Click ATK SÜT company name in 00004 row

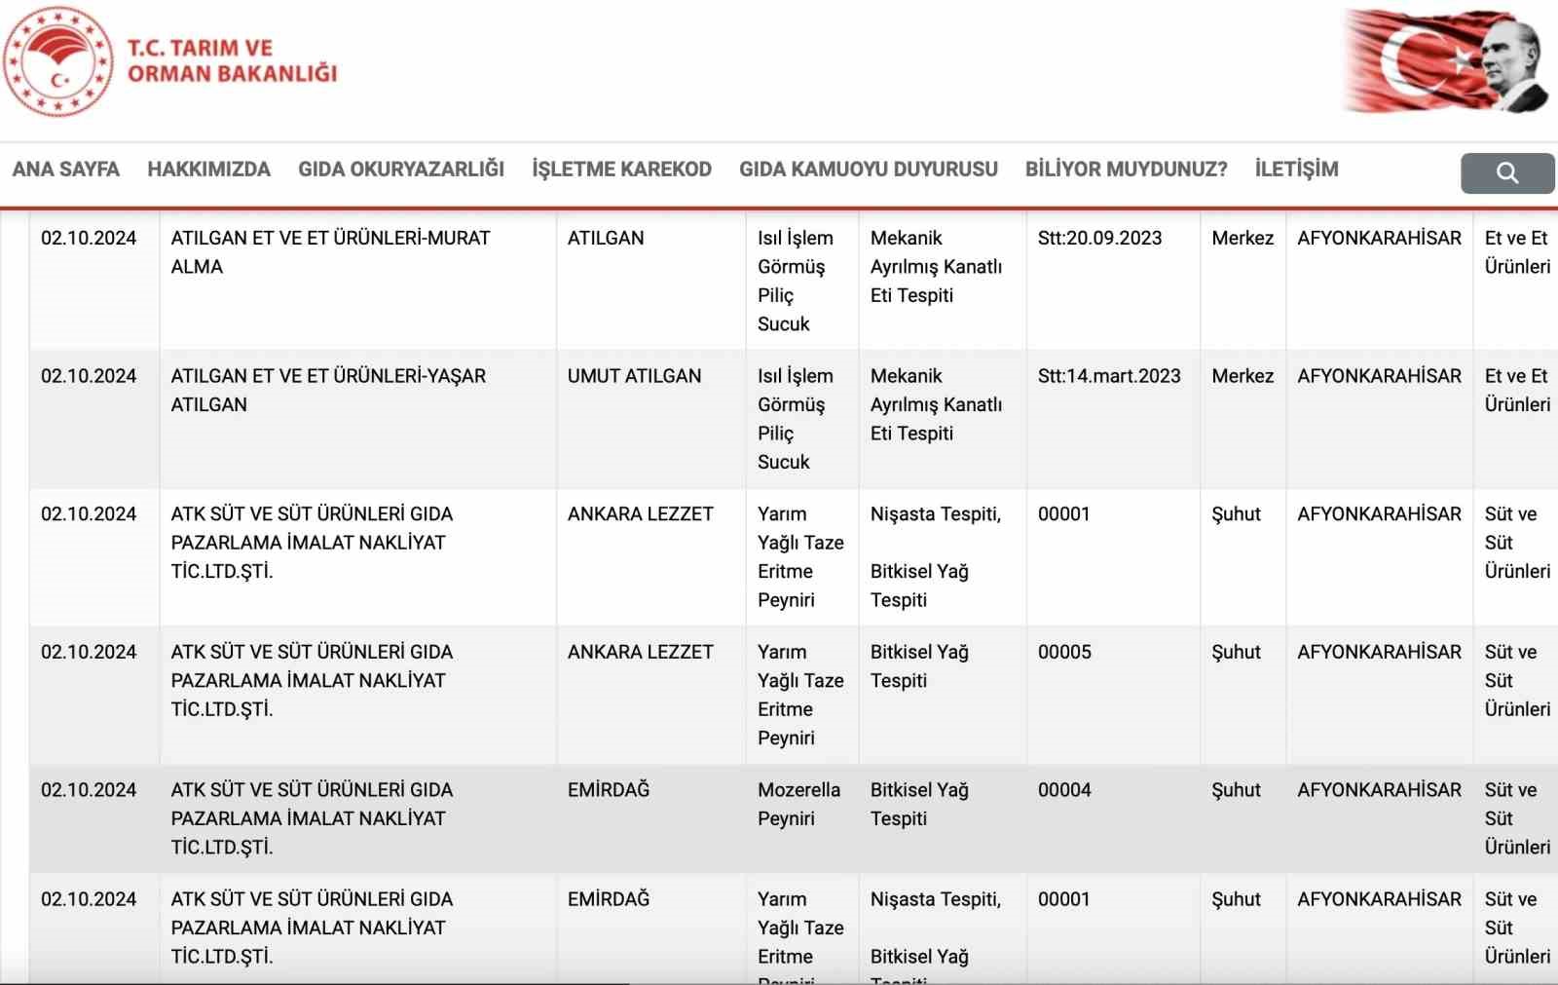click(312, 818)
